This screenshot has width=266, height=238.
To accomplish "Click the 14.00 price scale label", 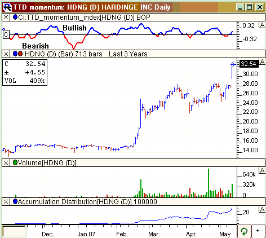I will 250,150.
